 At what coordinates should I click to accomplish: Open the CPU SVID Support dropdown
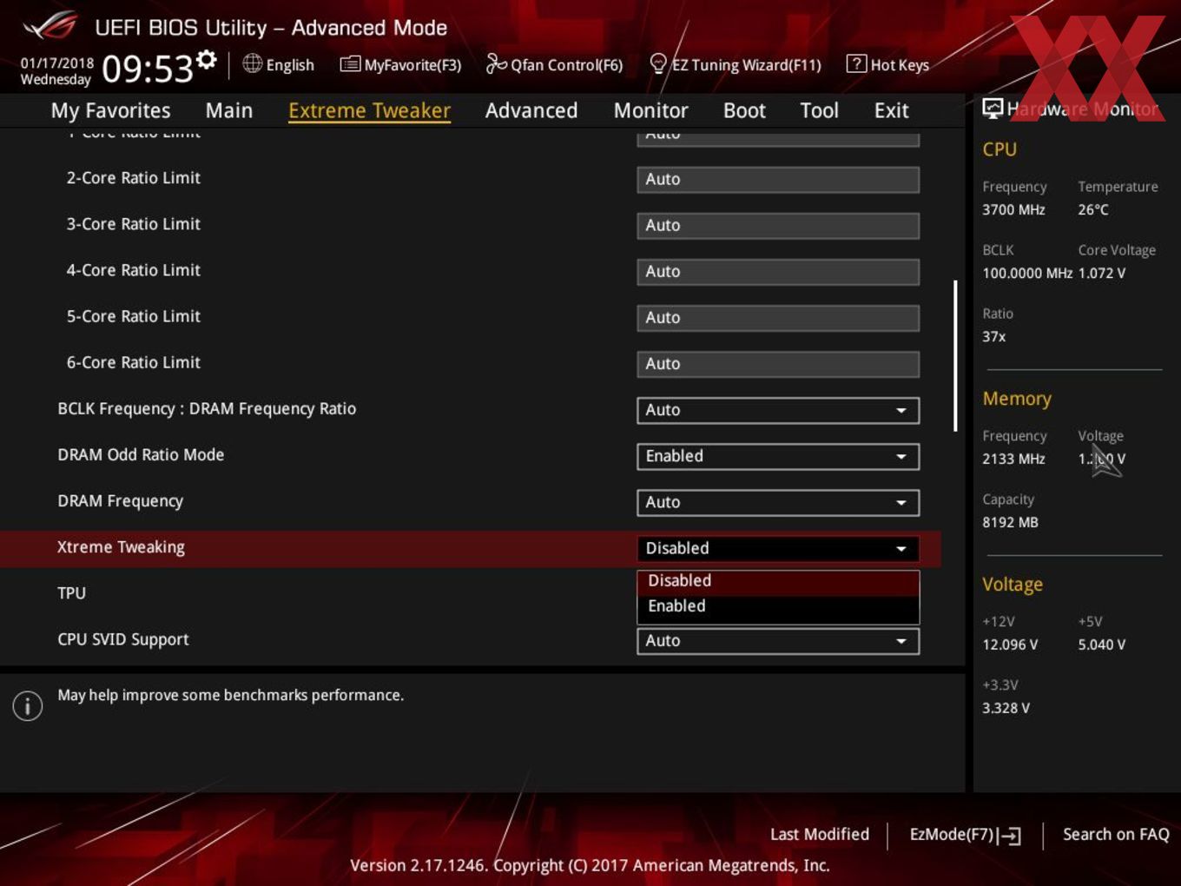[x=778, y=641]
